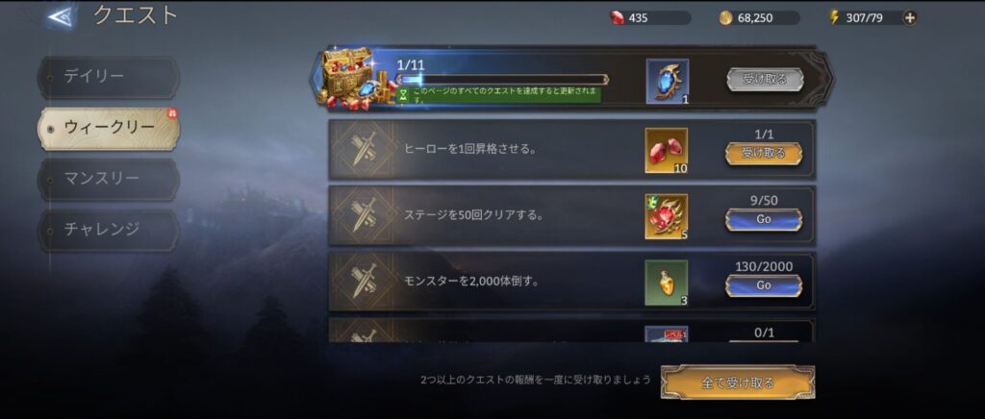Tap the sword icon on hero promotion quest

(x=364, y=149)
